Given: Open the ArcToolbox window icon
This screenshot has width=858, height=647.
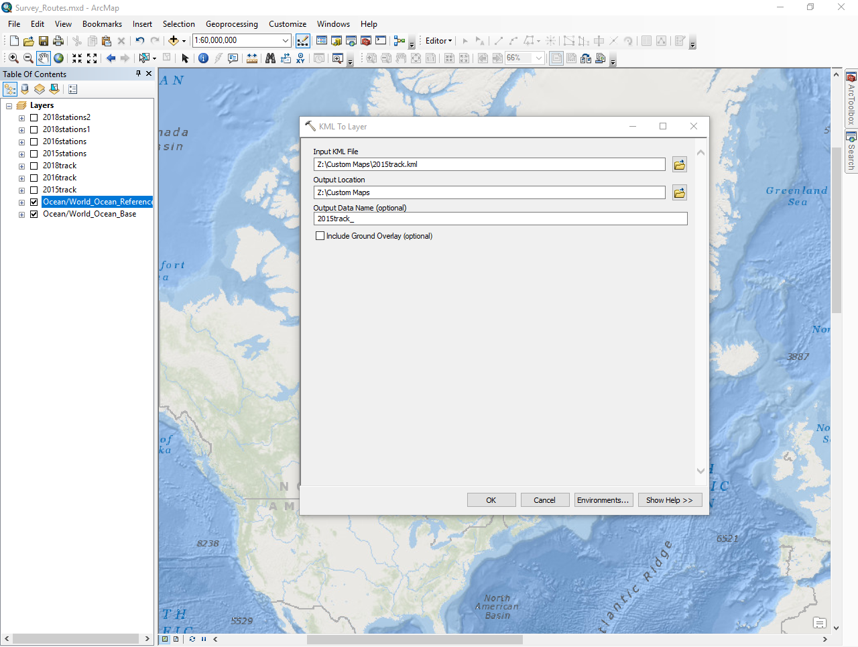Looking at the screenshot, I should (x=366, y=41).
